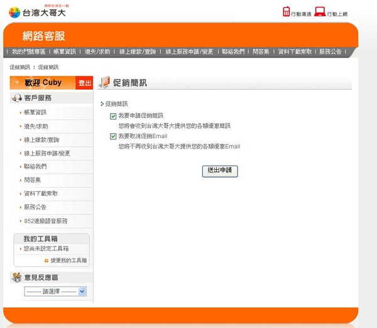This screenshot has height=328, width=377.
Task: Open 線上繳款/查詢 in the top navigation bar
Action: click(x=138, y=51)
